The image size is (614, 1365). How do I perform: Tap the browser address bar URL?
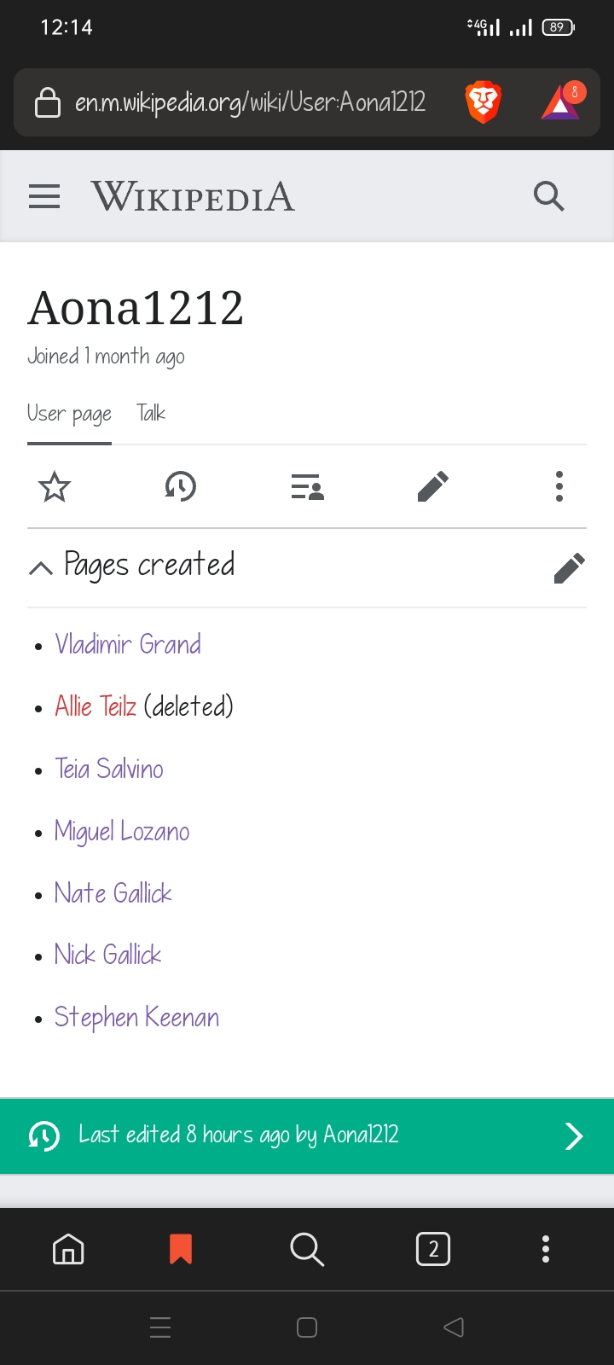tap(250, 102)
